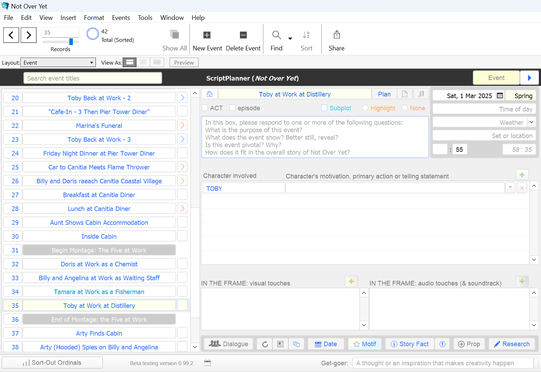Click the Share icon in the toolbar
Screen dimensions: 541x372
[x=336, y=35]
